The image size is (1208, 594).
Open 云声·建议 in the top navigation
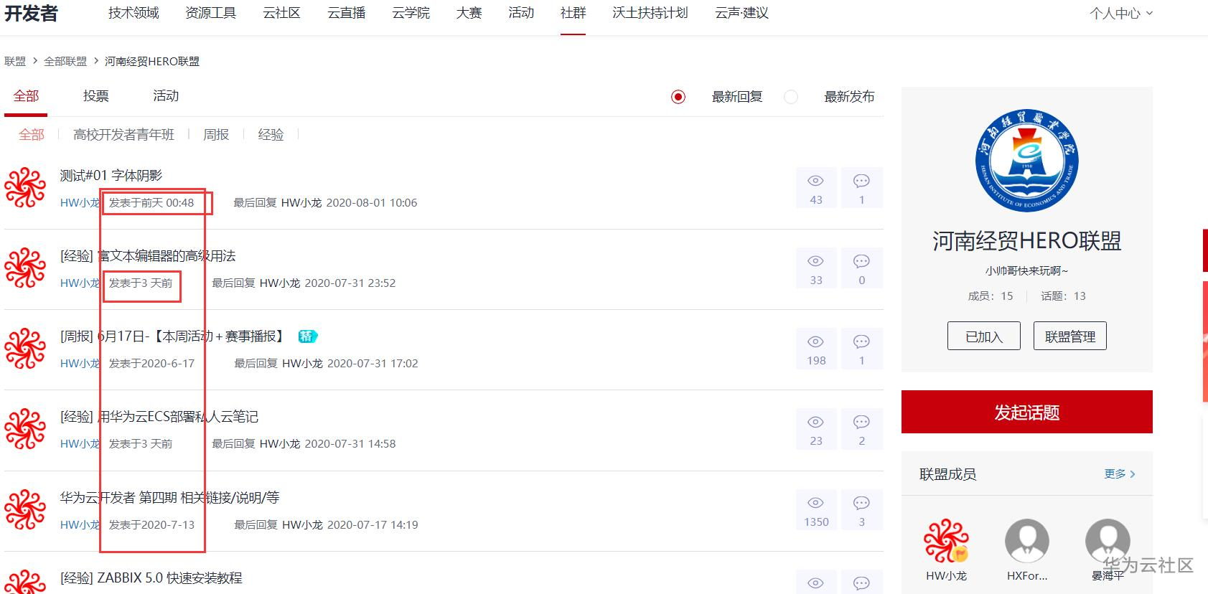[741, 13]
